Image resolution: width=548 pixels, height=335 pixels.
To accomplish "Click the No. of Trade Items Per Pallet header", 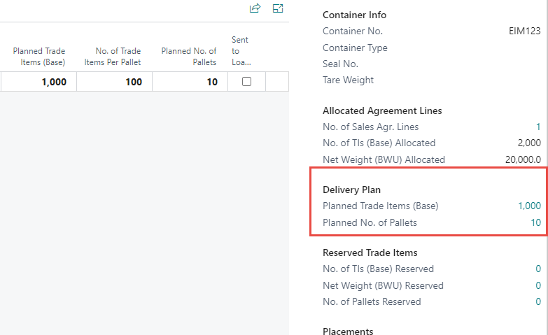I will tap(114, 57).
